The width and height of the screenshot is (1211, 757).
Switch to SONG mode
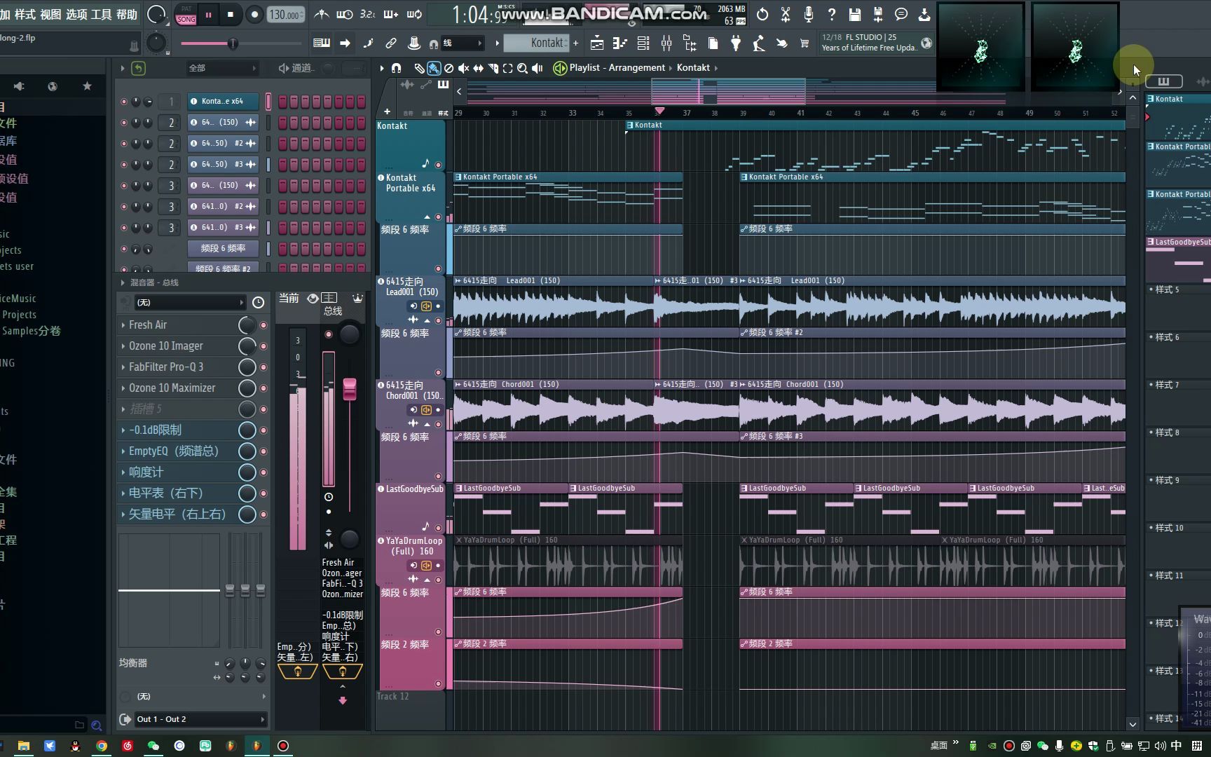pyautogui.click(x=186, y=19)
